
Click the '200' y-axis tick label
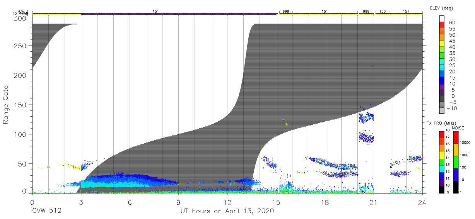[21, 75]
